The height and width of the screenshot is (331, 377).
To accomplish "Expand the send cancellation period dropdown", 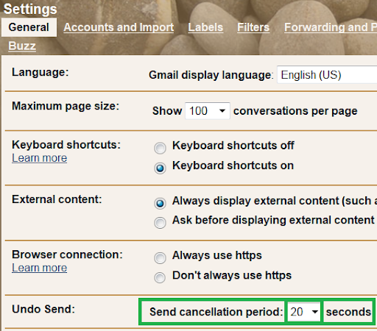I will click(x=304, y=312).
